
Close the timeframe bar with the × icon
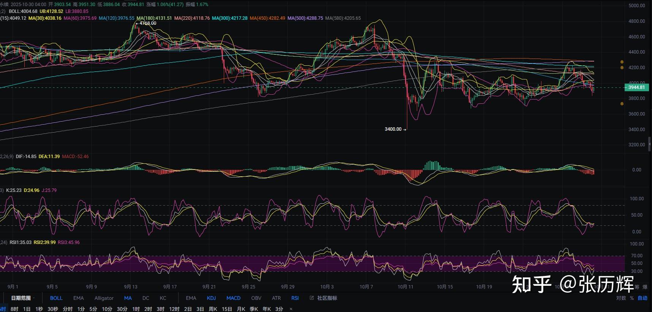[x=291, y=309]
